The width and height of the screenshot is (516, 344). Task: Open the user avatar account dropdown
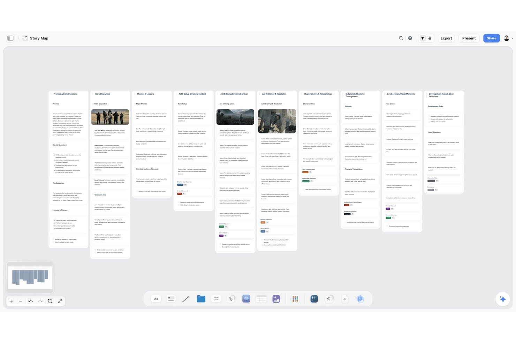coord(508,38)
